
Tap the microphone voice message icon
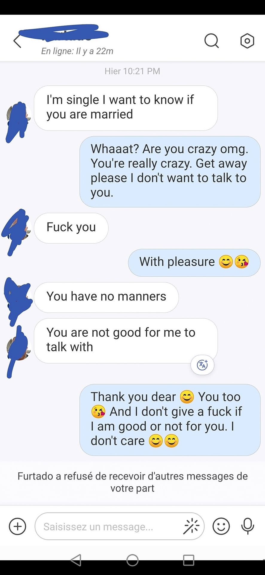pos(248,526)
